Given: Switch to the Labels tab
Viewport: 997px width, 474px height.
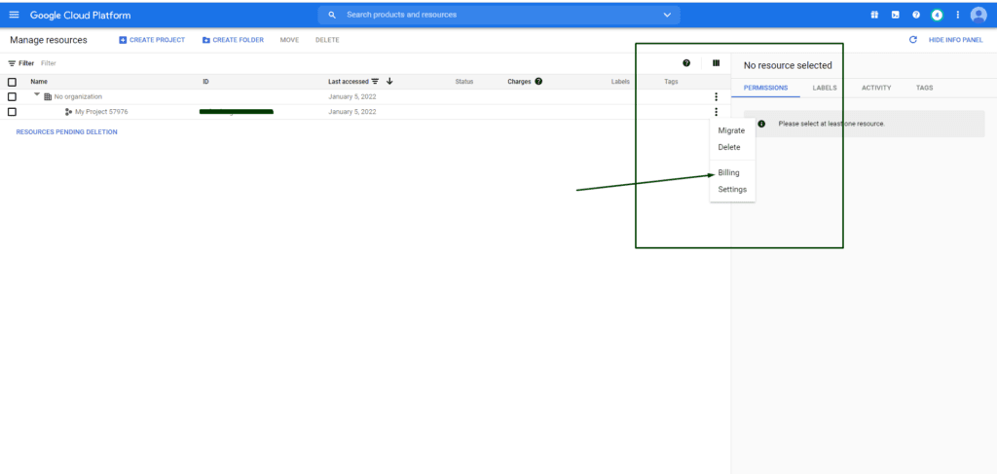Looking at the screenshot, I should (824, 88).
